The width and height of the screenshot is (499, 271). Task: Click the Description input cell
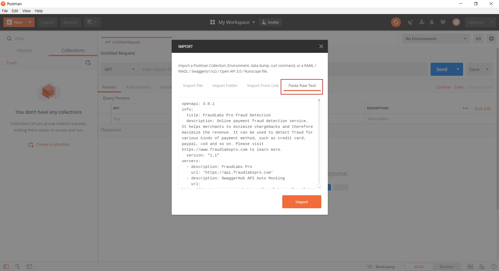430,118
